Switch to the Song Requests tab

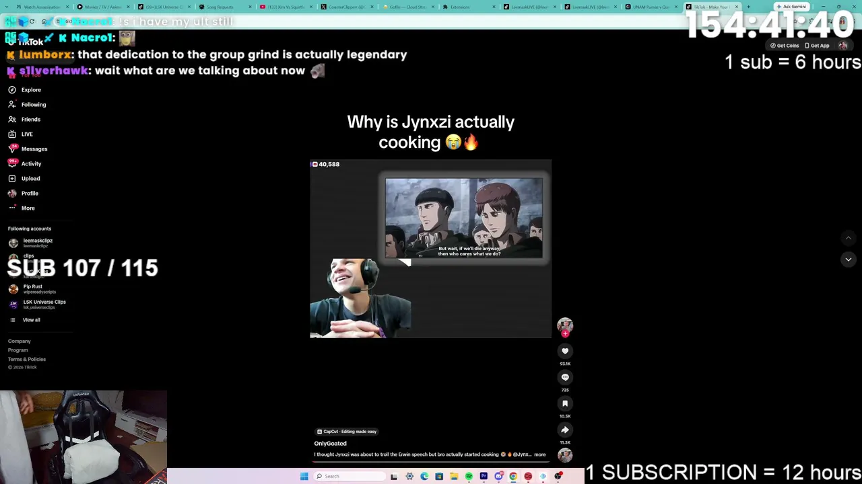(226, 7)
